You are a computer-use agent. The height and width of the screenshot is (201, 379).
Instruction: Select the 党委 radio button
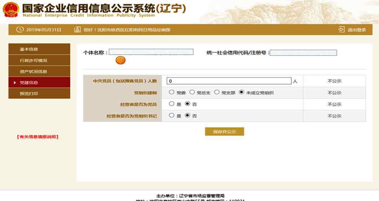tap(171, 92)
